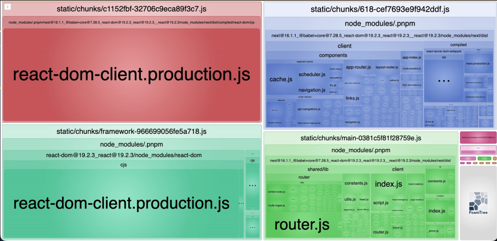
Task: Select react-dom-client.production.js in the green framework chunk
Action: (121, 203)
